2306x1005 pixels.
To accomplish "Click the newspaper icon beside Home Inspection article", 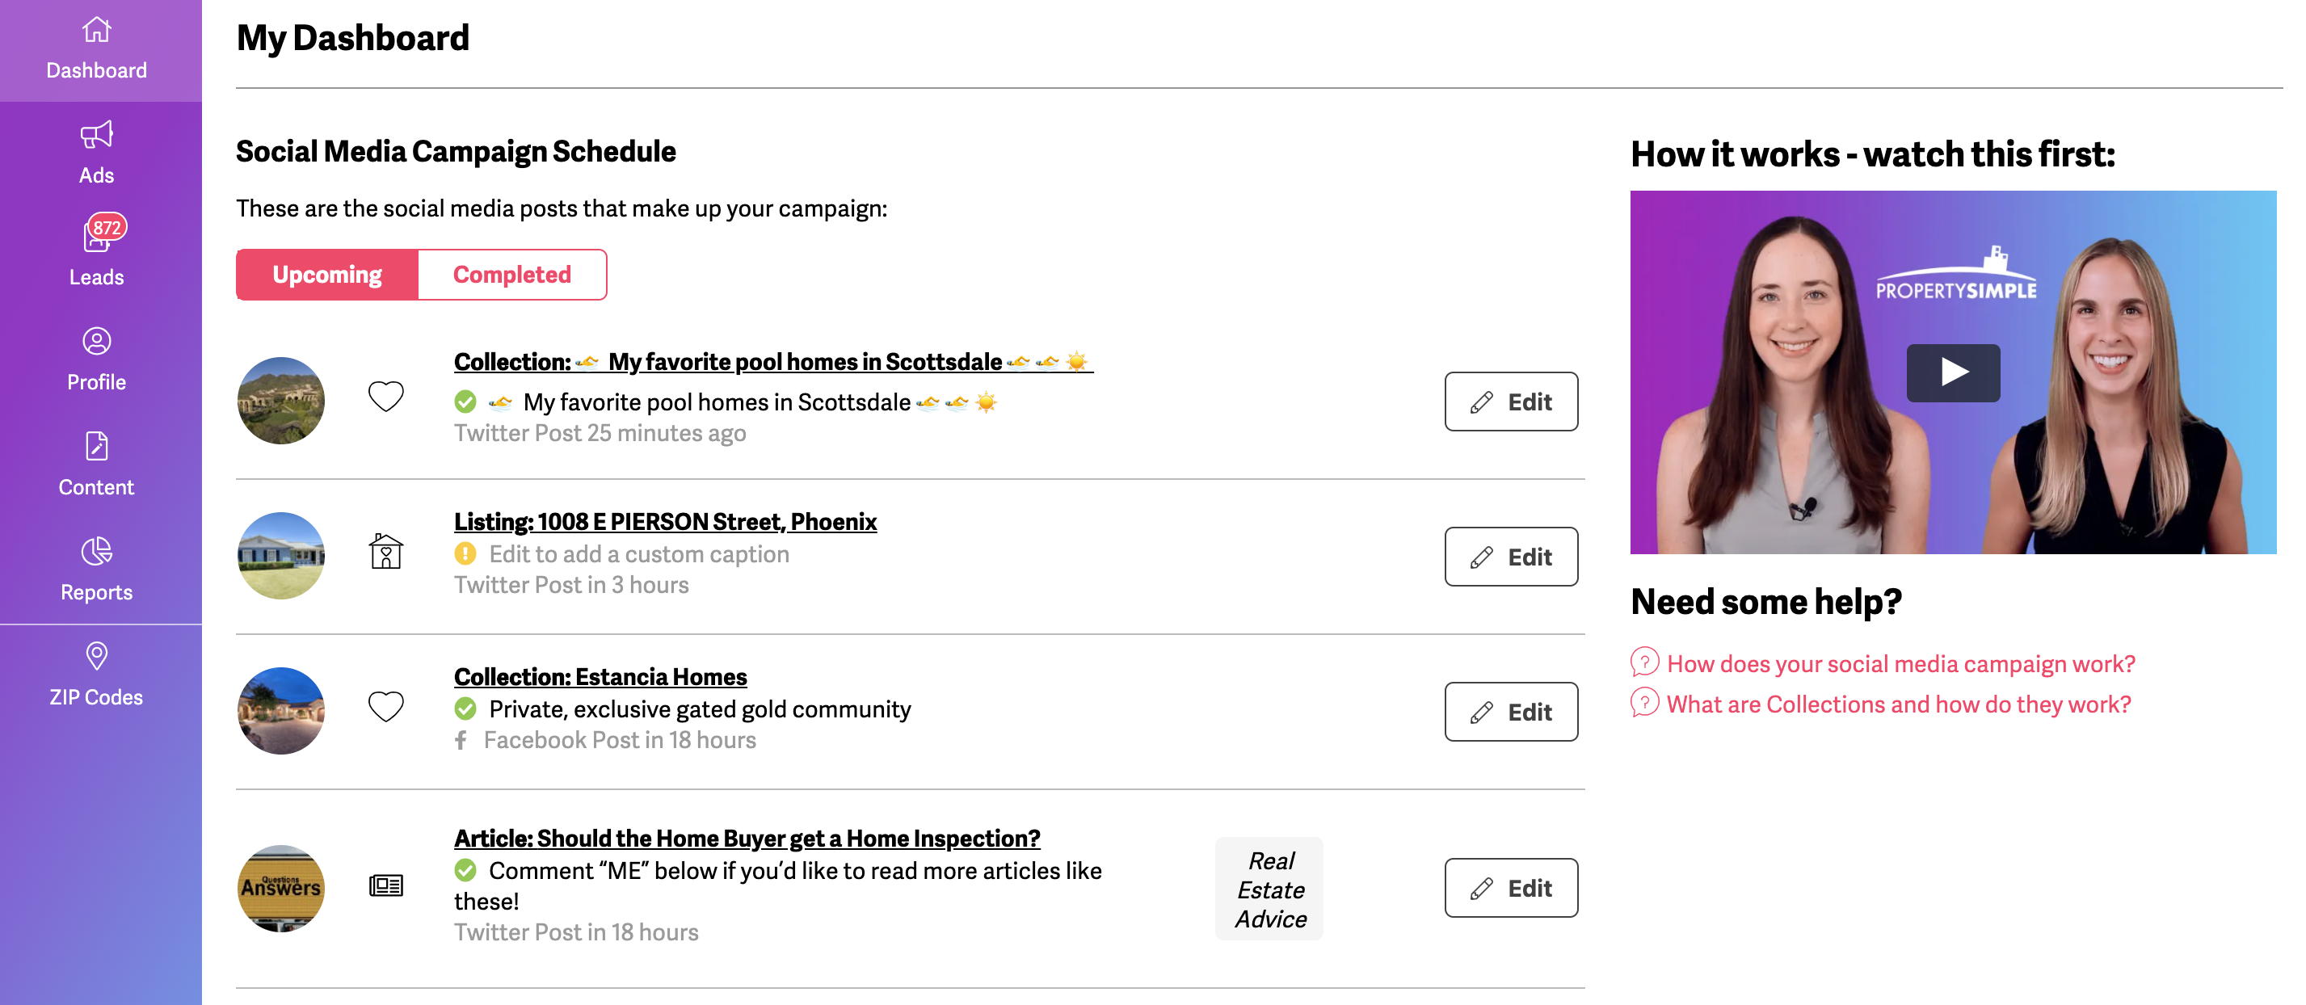I will [386, 886].
